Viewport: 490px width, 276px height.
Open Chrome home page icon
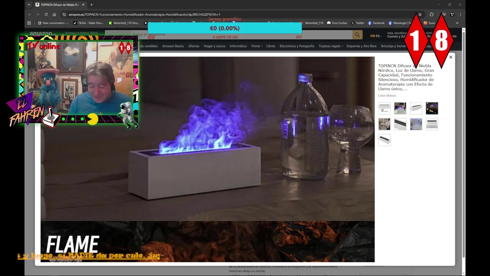[54, 15]
